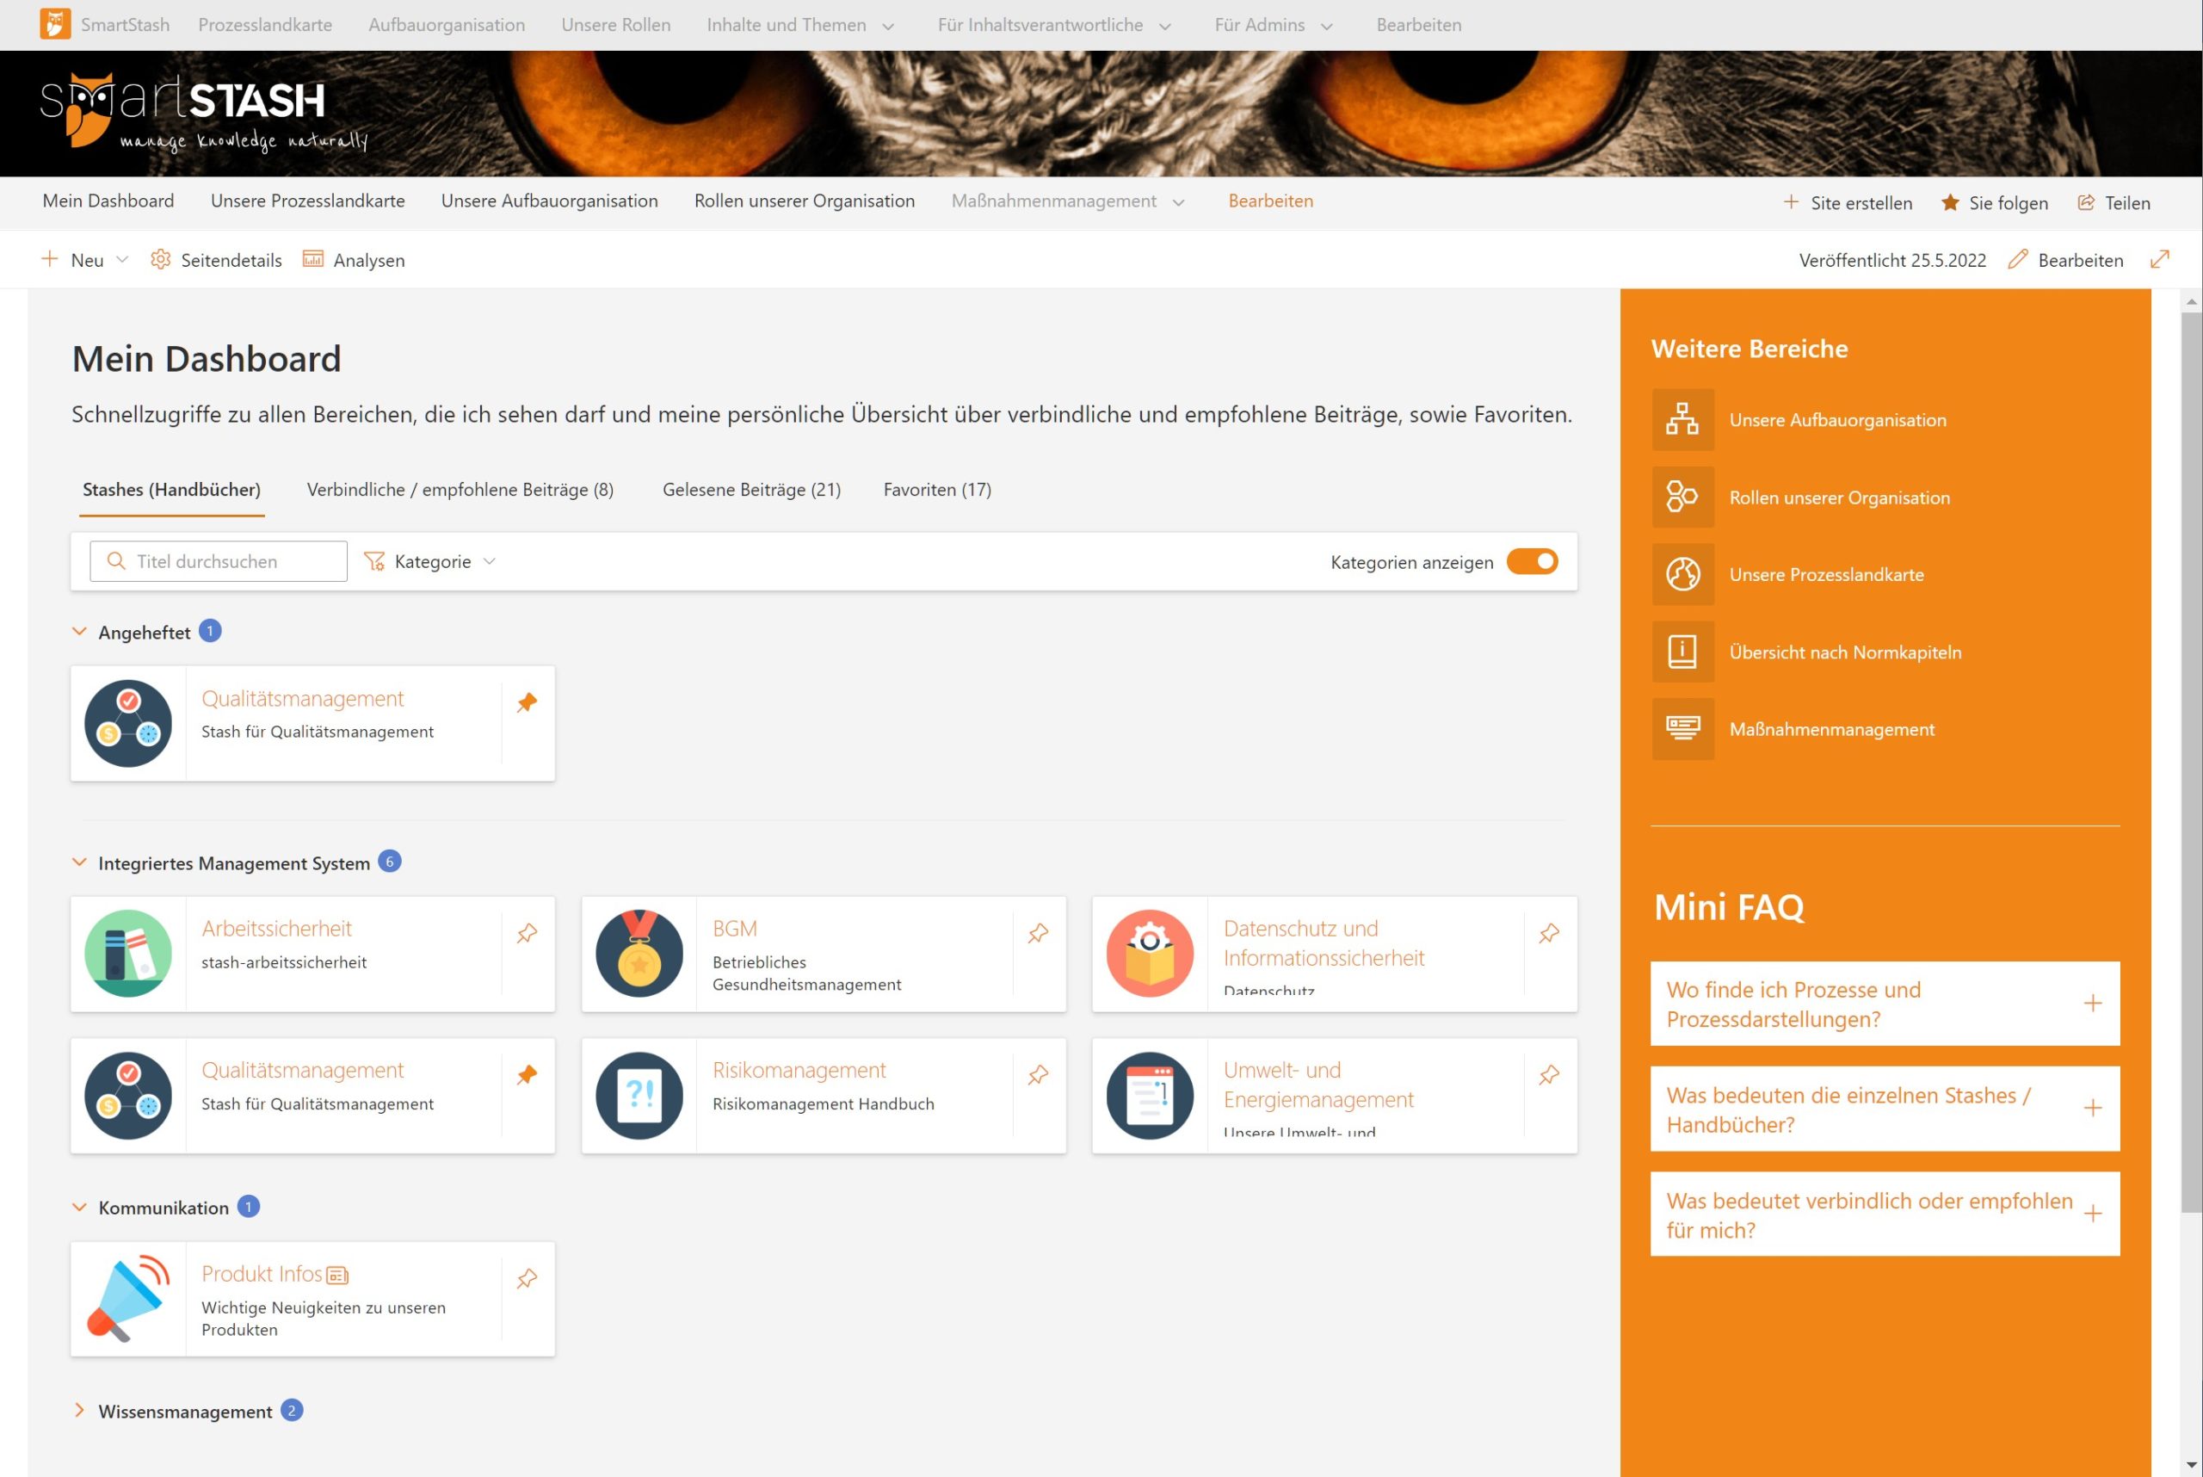Collapse the Integriertes Management System section

(x=79, y=862)
